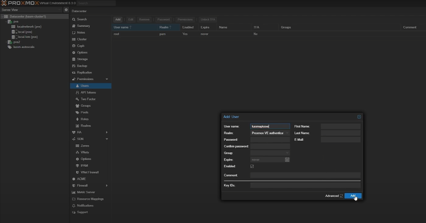Image resolution: width=426 pixels, height=223 pixels.
Task: Click the pve2 node icon
Action: coord(10,42)
